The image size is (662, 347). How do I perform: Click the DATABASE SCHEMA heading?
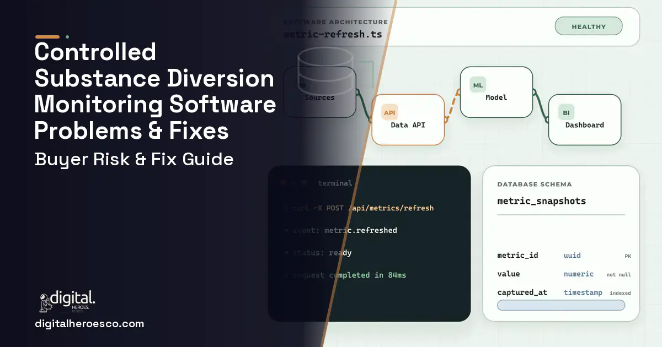click(x=535, y=185)
